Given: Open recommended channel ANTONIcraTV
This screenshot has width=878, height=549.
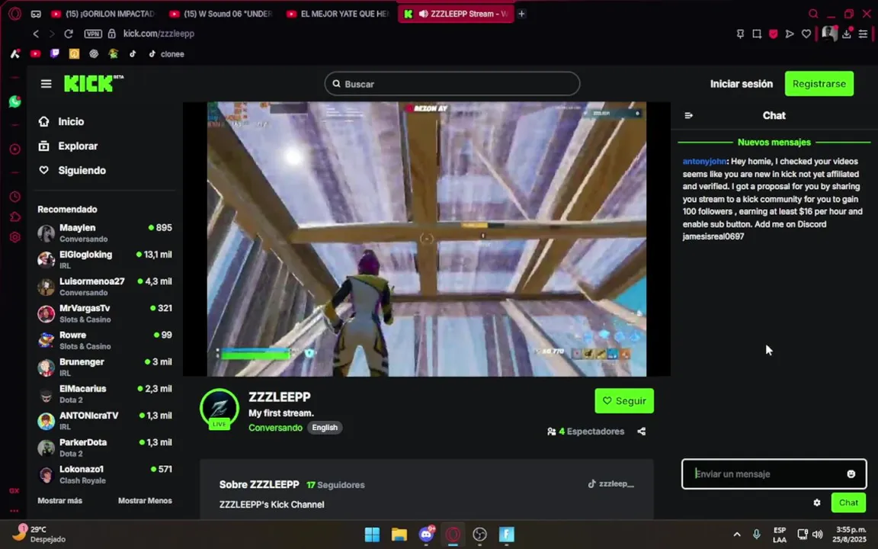Looking at the screenshot, I should tap(104, 421).
